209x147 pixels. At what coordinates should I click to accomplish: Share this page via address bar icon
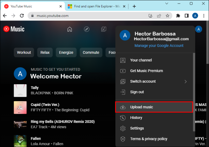tap(159, 16)
